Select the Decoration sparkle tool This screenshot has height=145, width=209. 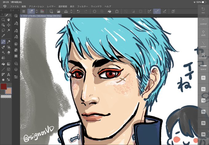(x=3, y=52)
